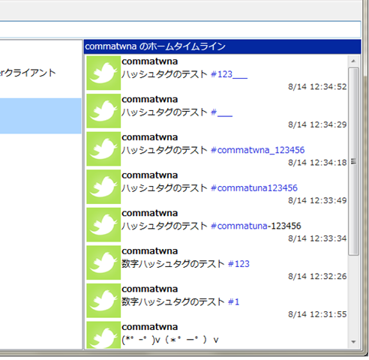Click the timeline vertical scrollbar thumb
369x360 pixels.
(353, 161)
